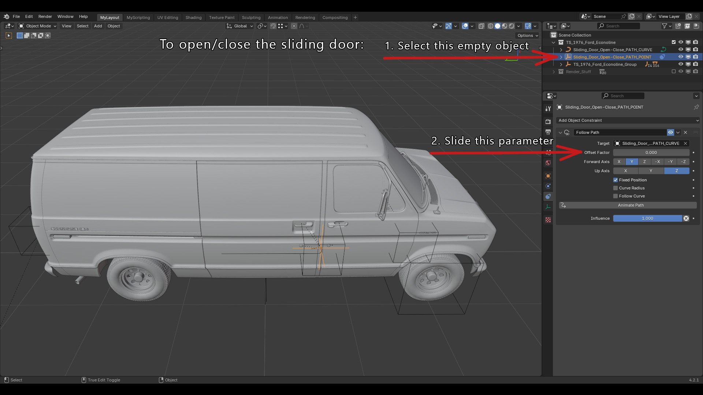Hide TS_1976_Ford_Econoline_Group with its eye icon
Screen dimensions: 703x395
pyautogui.click(x=681, y=64)
